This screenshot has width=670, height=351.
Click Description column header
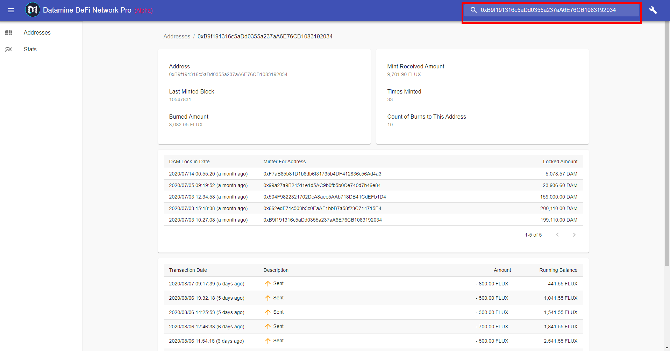[276, 270]
